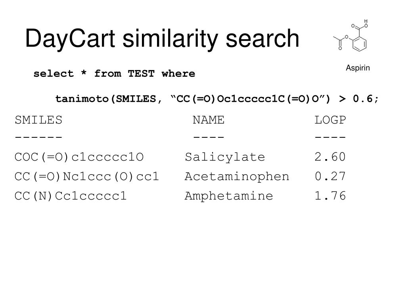Click the NAME column header

tap(209, 120)
